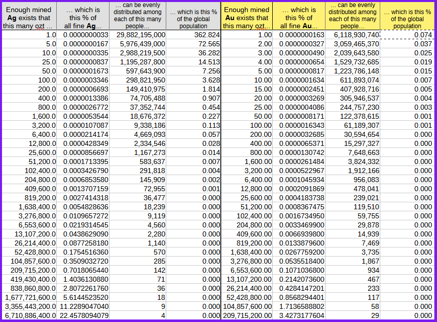The height and width of the screenshot is (322, 437).
Task: Click cell showing 18,239
Action: pos(138,207)
